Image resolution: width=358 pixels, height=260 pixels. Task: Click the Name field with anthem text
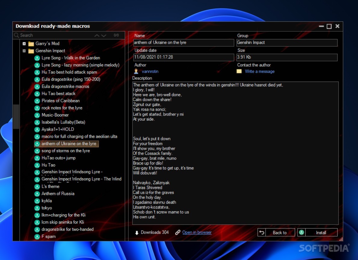click(x=184, y=43)
